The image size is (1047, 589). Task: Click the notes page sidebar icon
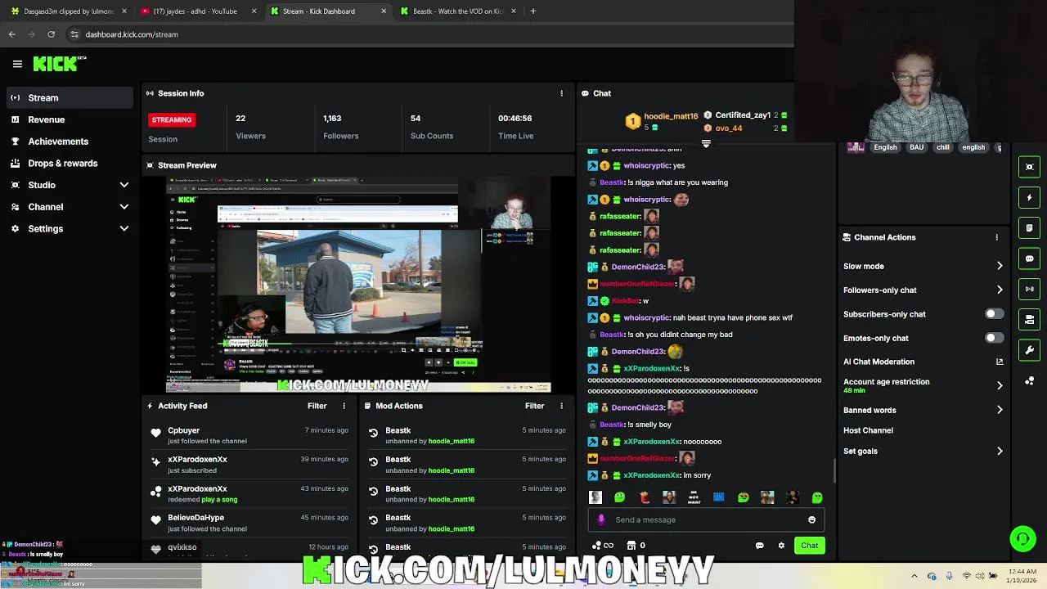pyautogui.click(x=1029, y=227)
